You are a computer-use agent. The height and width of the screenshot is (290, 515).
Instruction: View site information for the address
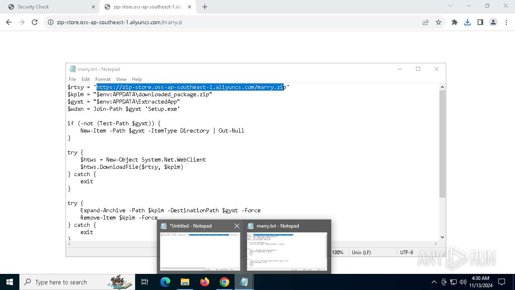51,22
